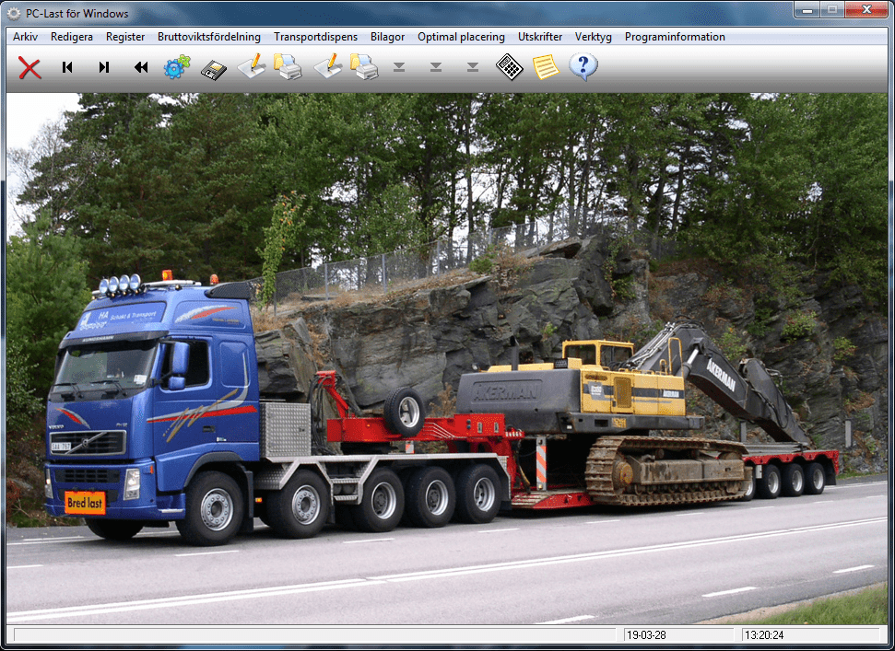Click the PC-Last gear icon in the title bar
Viewport: 895px width, 651px height.
click(14, 13)
